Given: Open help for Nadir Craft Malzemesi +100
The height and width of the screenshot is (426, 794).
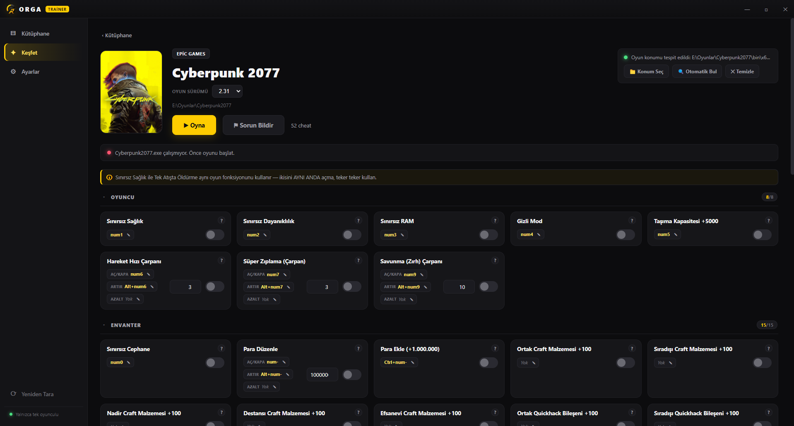Looking at the screenshot, I should 221,412.
